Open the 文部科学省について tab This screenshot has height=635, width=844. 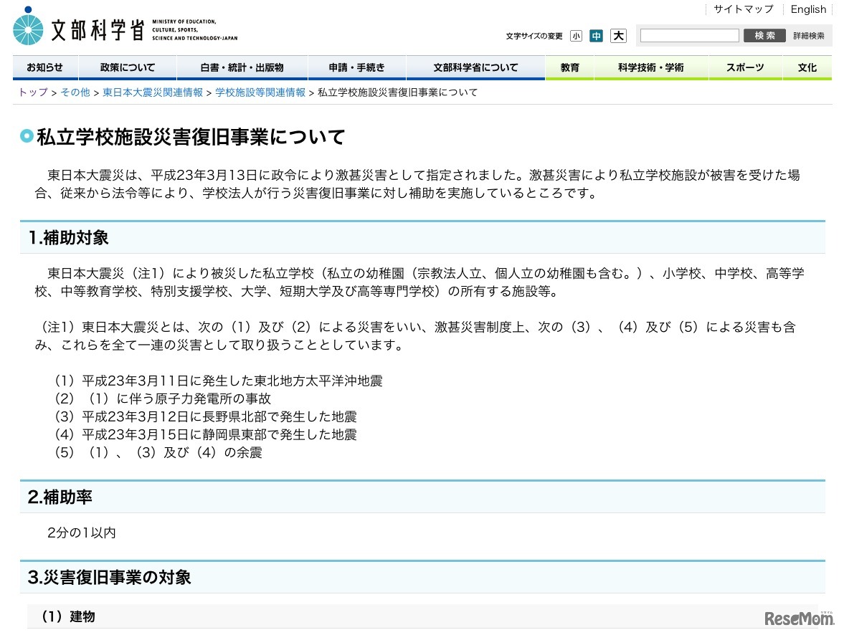pyautogui.click(x=475, y=67)
